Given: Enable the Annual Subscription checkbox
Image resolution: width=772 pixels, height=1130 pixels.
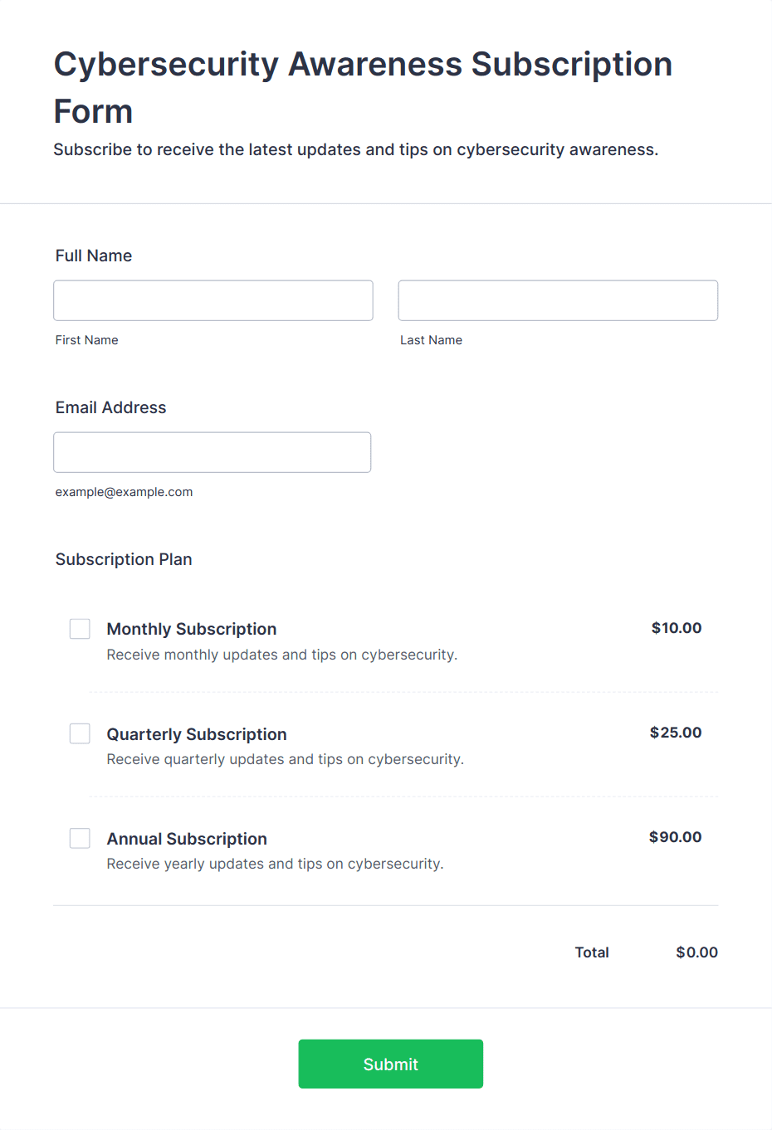Looking at the screenshot, I should (x=80, y=838).
